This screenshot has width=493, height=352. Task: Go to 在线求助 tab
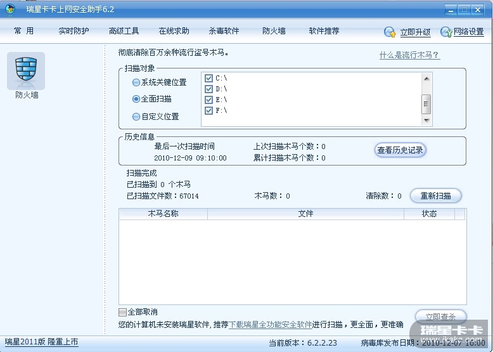point(174,31)
